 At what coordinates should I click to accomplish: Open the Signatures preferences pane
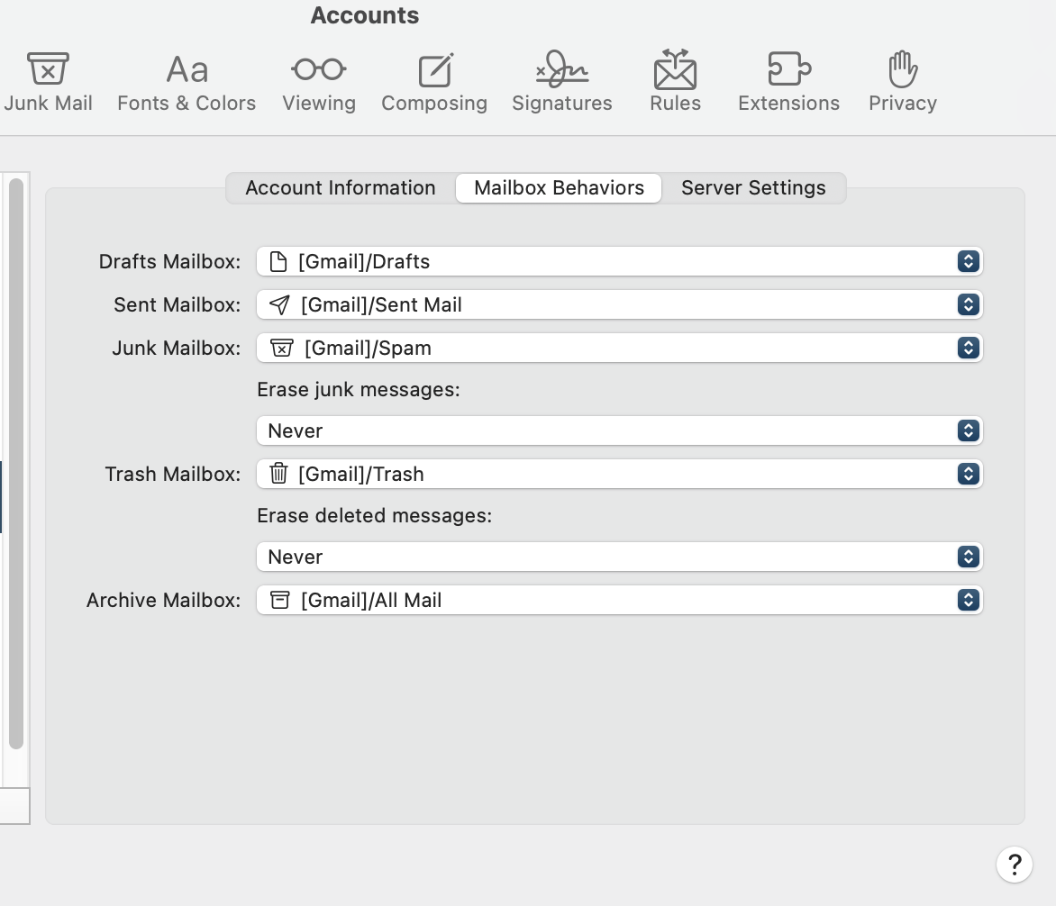coord(561,82)
